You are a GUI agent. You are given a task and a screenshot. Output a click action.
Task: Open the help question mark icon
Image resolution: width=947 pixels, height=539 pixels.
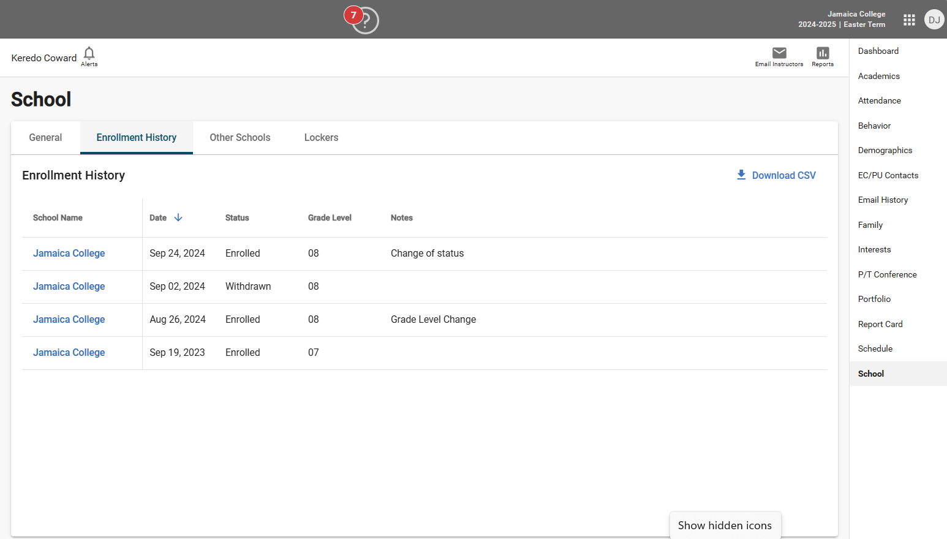[366, 21]
